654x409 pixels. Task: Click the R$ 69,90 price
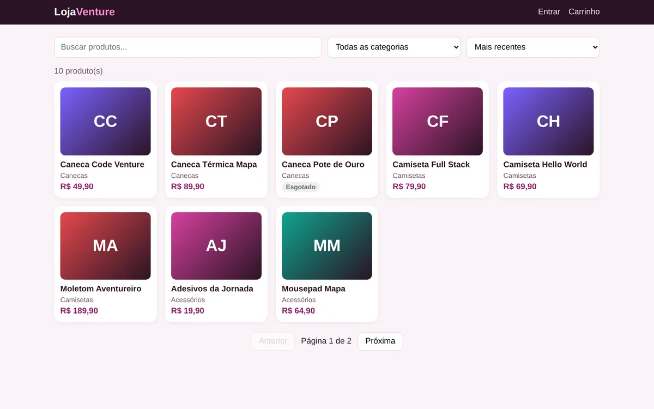(x=520, y=187)
